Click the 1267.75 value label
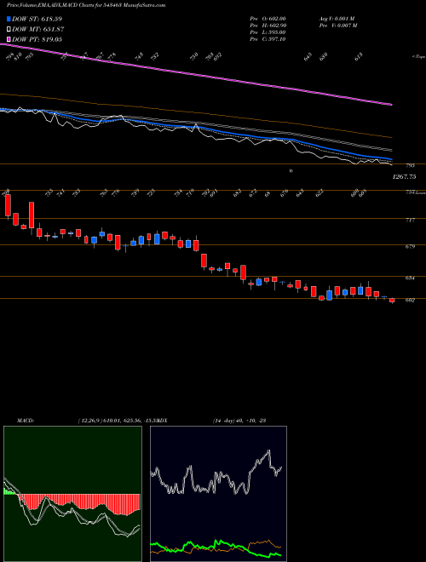Screen dimensions: 426x562 pyautogui.click(x=404, y=177)
